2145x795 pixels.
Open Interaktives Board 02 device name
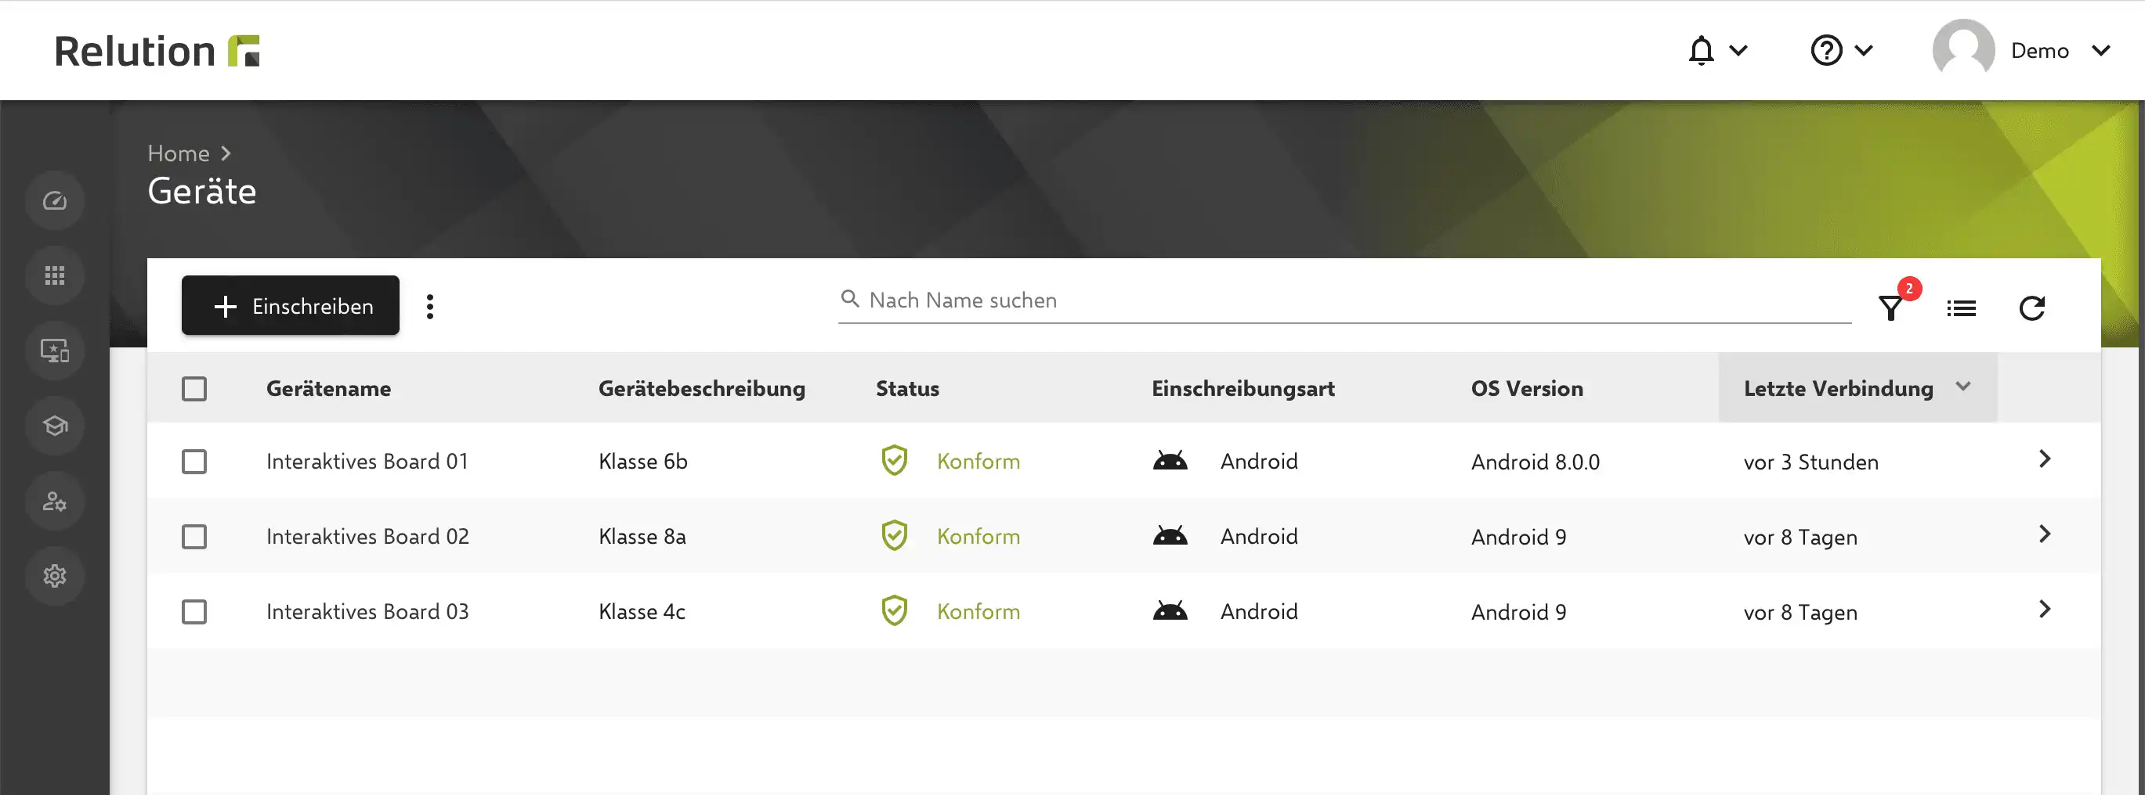click(x=367, y=536)
